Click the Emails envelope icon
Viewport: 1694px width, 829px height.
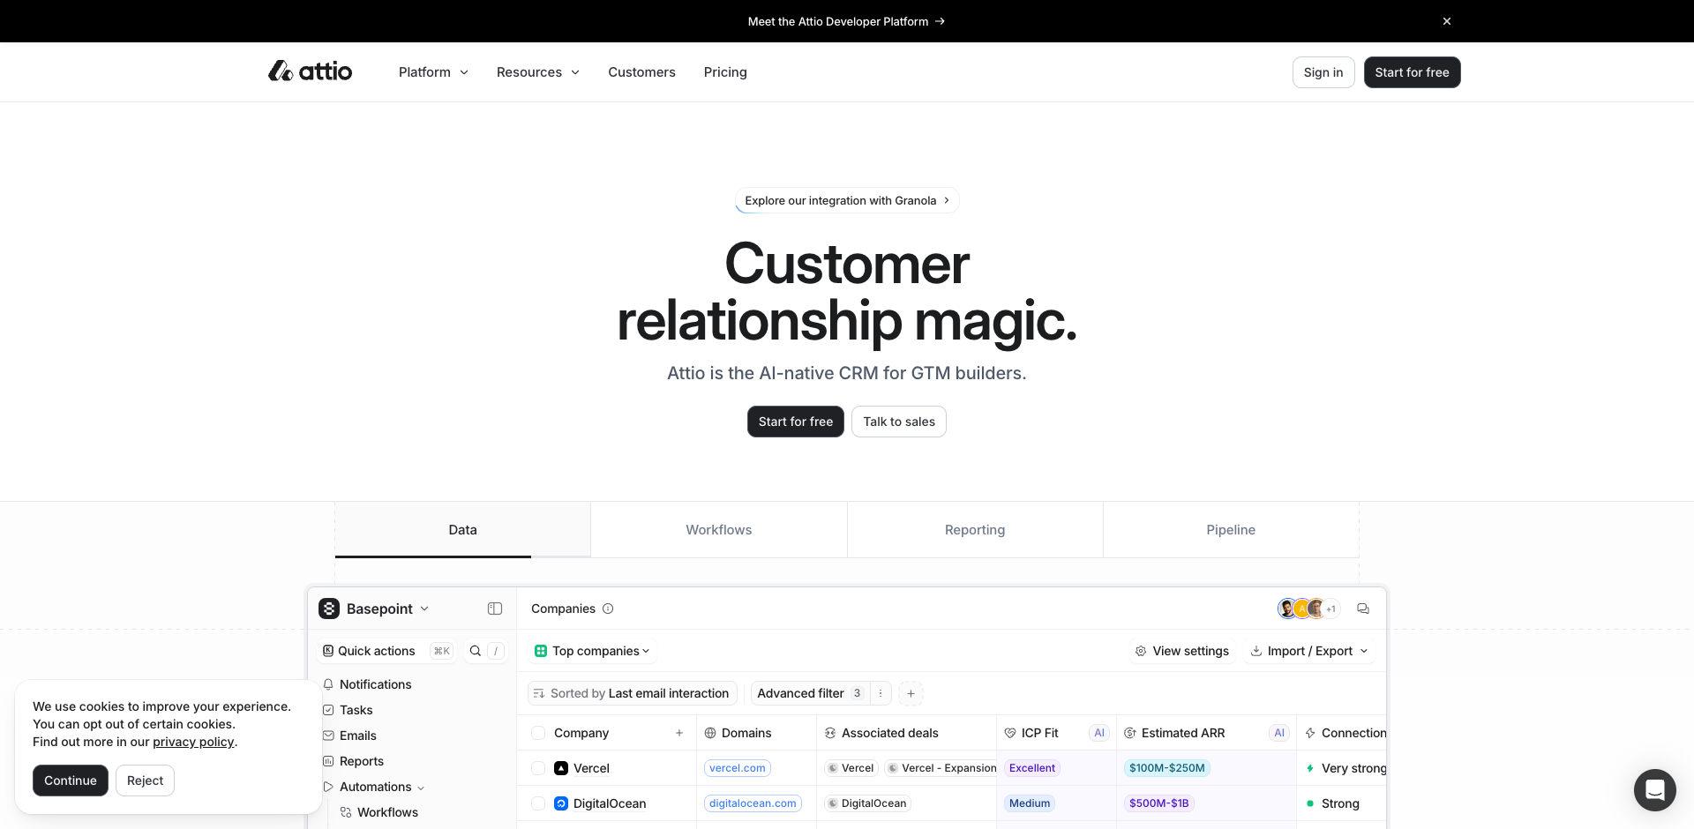[328, 736]
